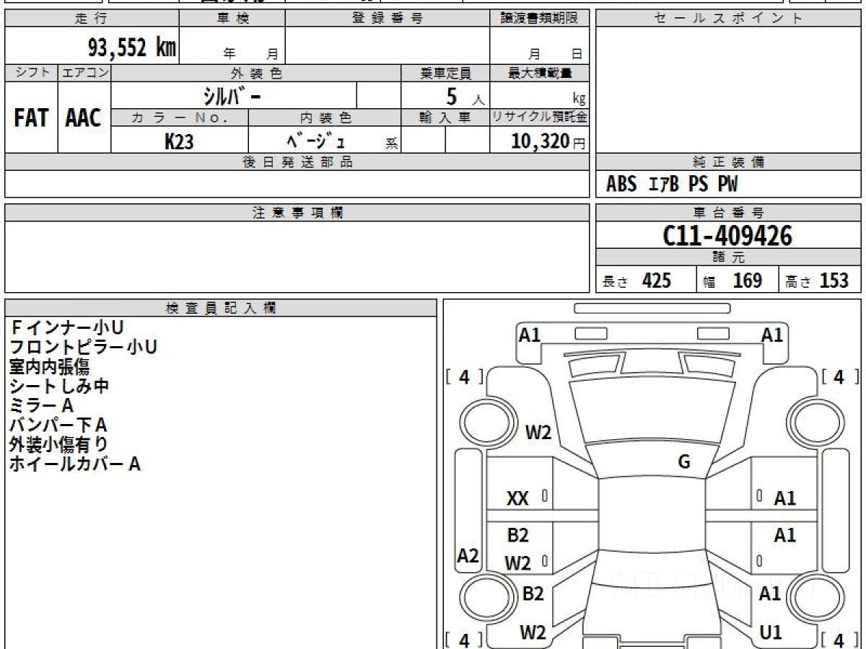The image size is (866, 649).
Task: Click the シフト label
Action: 31,73
